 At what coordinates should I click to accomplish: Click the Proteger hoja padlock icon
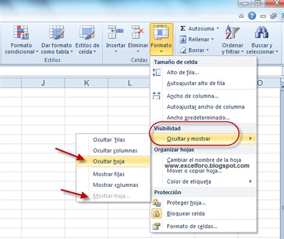pos(156,202)
